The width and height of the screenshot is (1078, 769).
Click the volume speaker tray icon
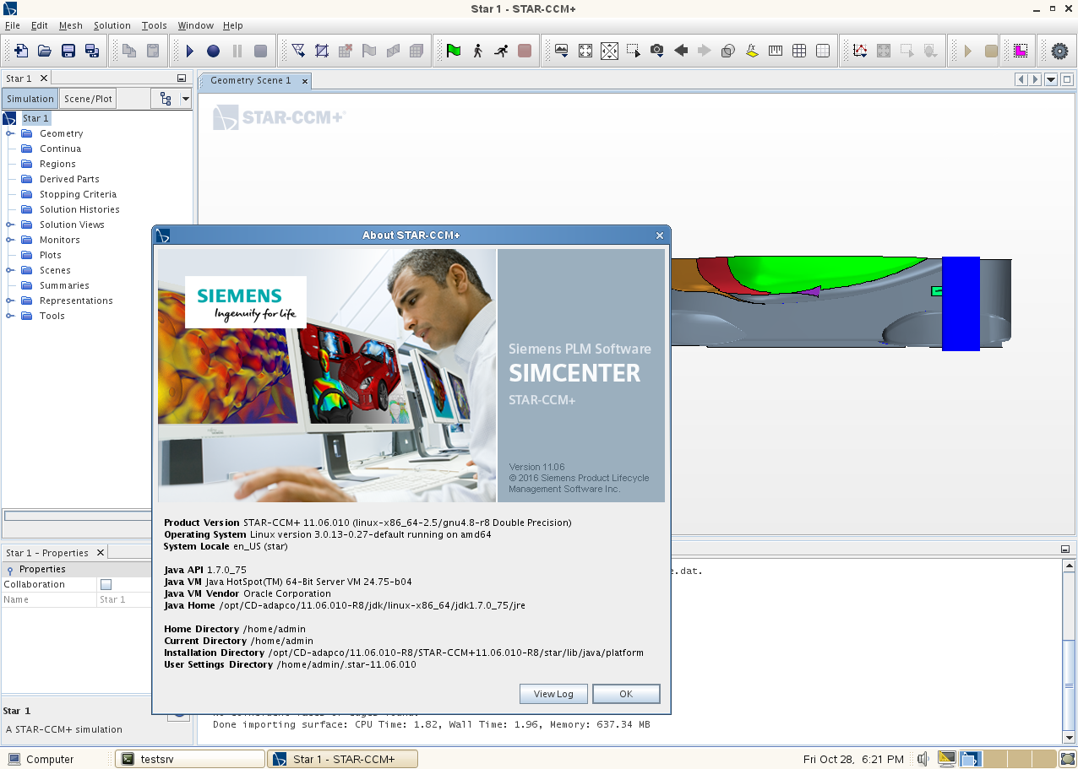click(x=923, y=759)
